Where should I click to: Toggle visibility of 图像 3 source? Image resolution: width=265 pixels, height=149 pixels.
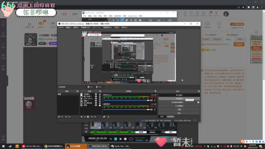coord(96,101)
